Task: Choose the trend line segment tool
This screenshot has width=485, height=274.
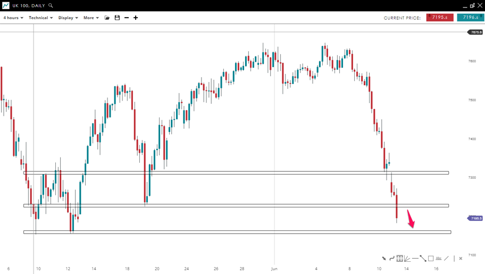Action: click(423, 259)
